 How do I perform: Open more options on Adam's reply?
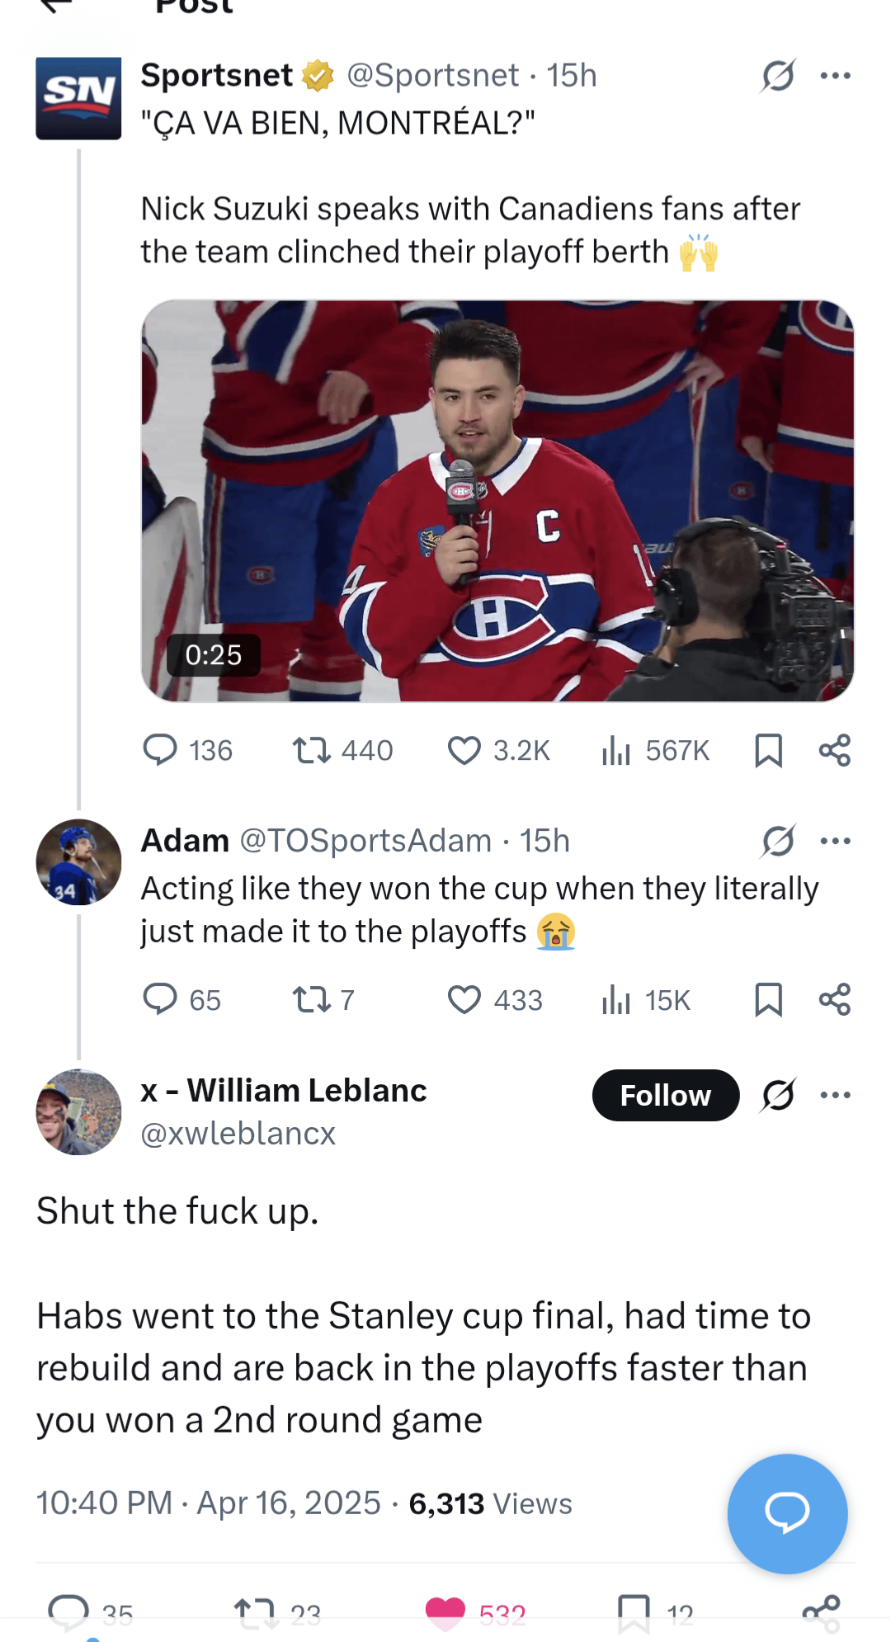(835, 841)
